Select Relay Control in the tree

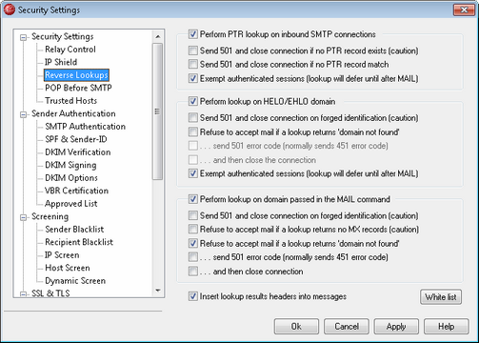(70, 50)
